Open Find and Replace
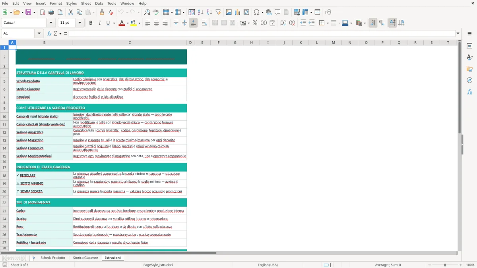The width and height of the screenshot is (477, 268). click(x=147, y=12)
